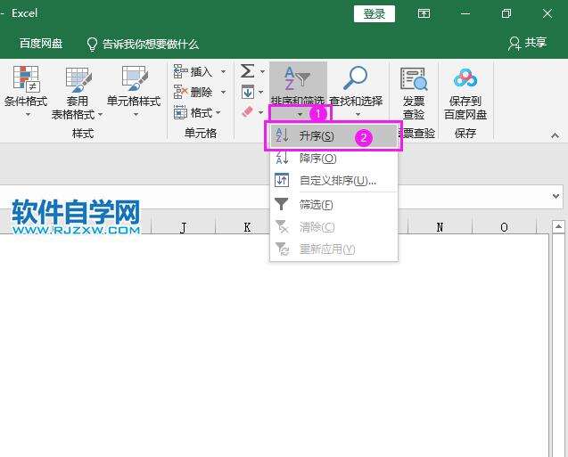Click the lightbulb Tell Me icon
This screenshot has height=457, width=568.
click(92, 45)
